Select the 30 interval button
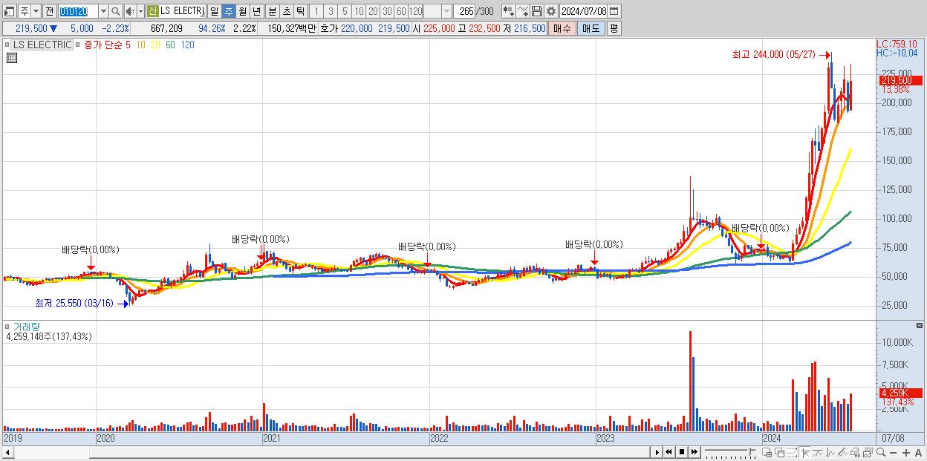927x461 pixels. (x=387, y=11)
